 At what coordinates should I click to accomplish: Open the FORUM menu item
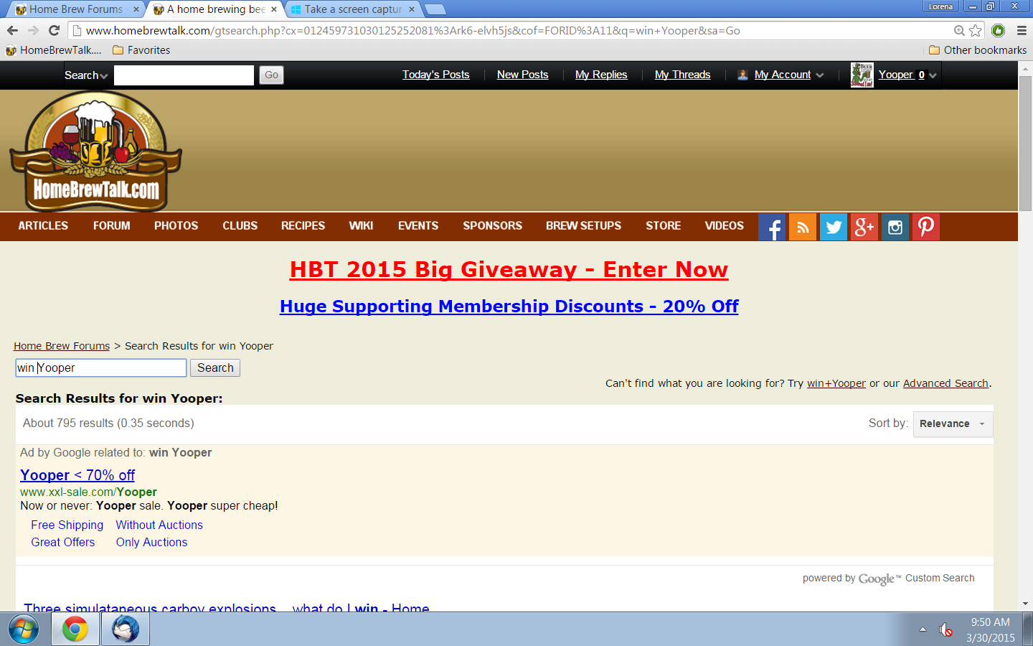coord(112,225)
